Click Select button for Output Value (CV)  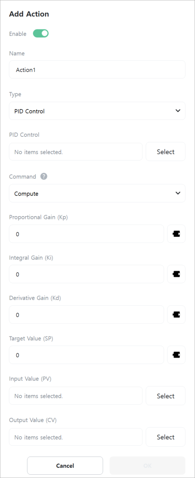click(166, 437)
